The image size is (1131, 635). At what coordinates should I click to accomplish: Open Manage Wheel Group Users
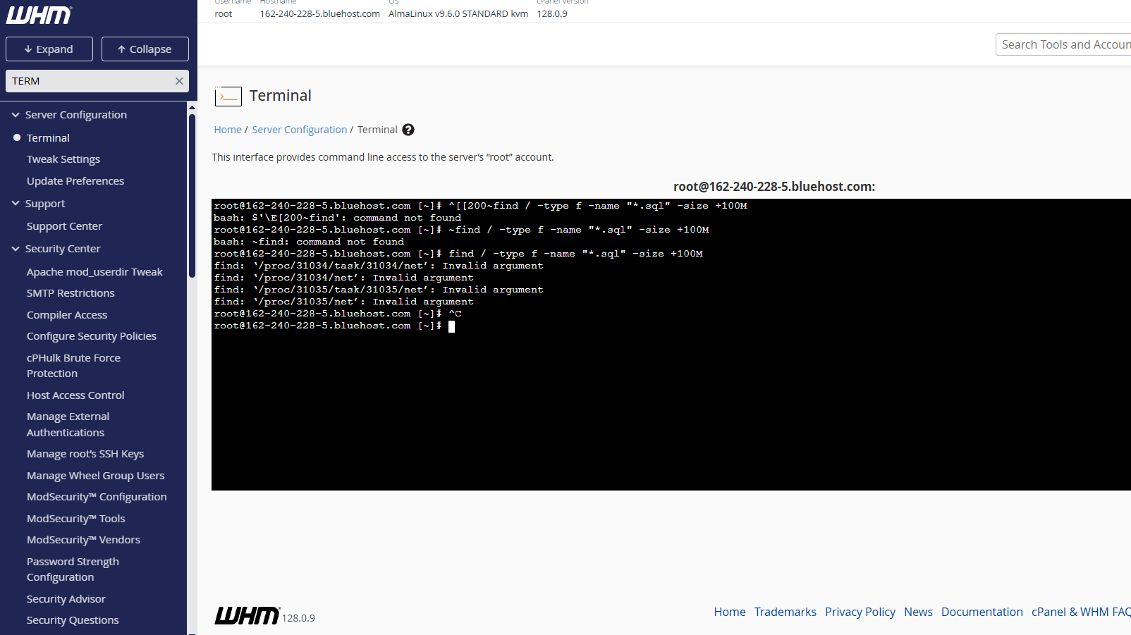click(x=96, y=476)
